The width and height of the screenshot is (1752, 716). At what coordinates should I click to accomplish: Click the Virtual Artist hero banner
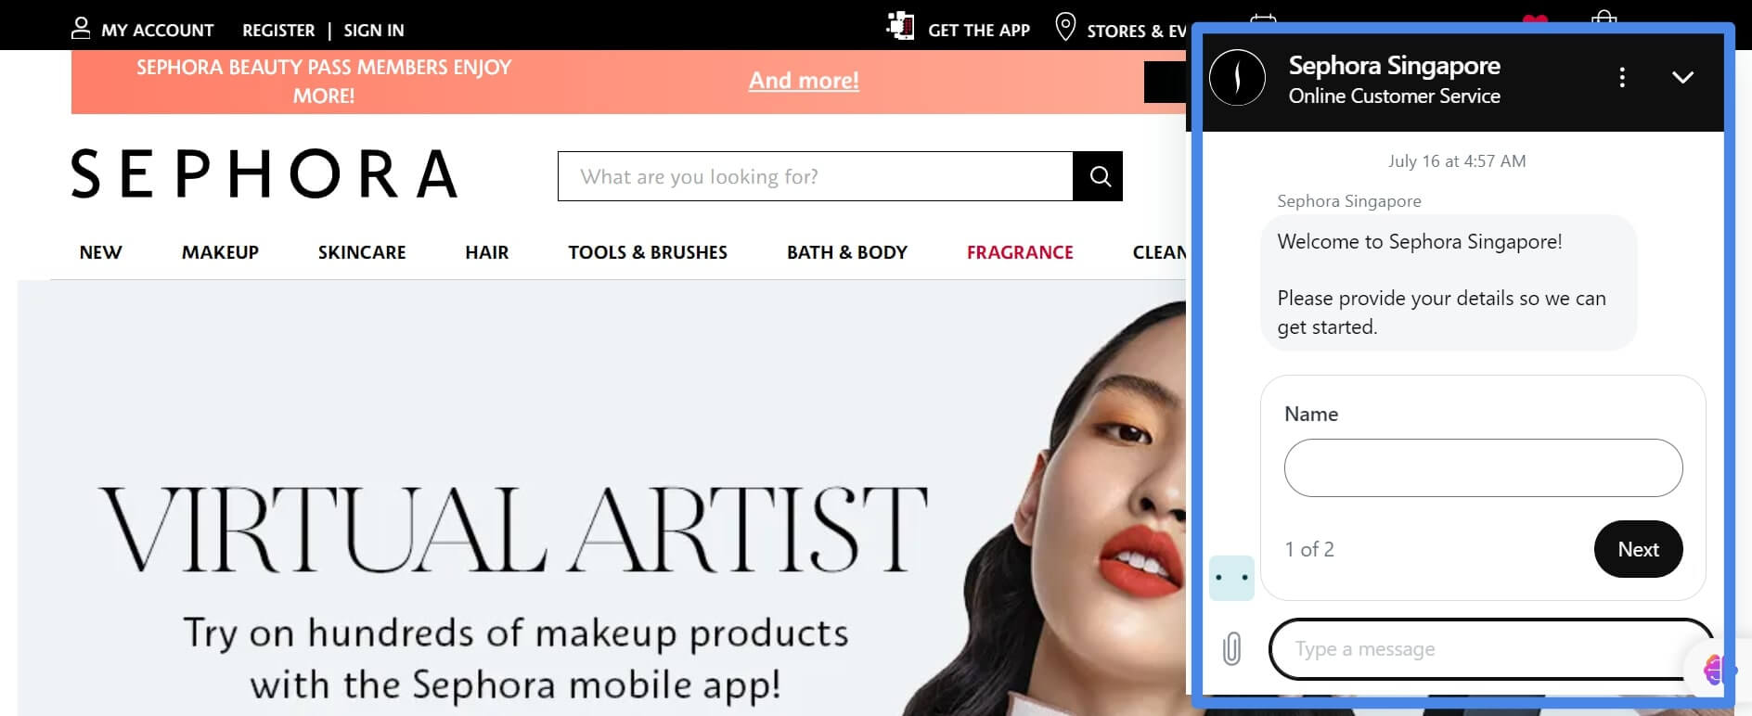tap(601, 498)
